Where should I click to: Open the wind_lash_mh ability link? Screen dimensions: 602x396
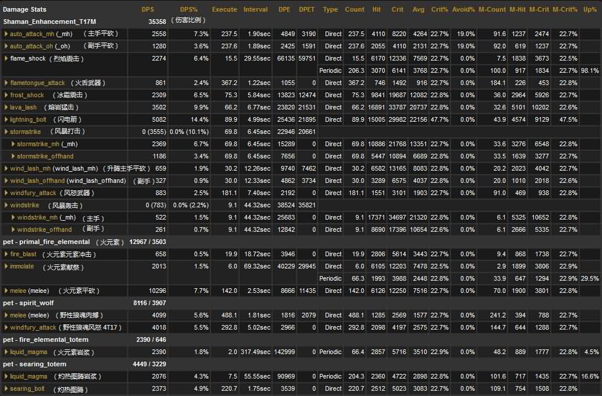30,168
